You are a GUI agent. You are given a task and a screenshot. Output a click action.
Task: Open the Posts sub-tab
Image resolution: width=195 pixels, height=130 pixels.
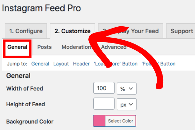click(45, 47)
